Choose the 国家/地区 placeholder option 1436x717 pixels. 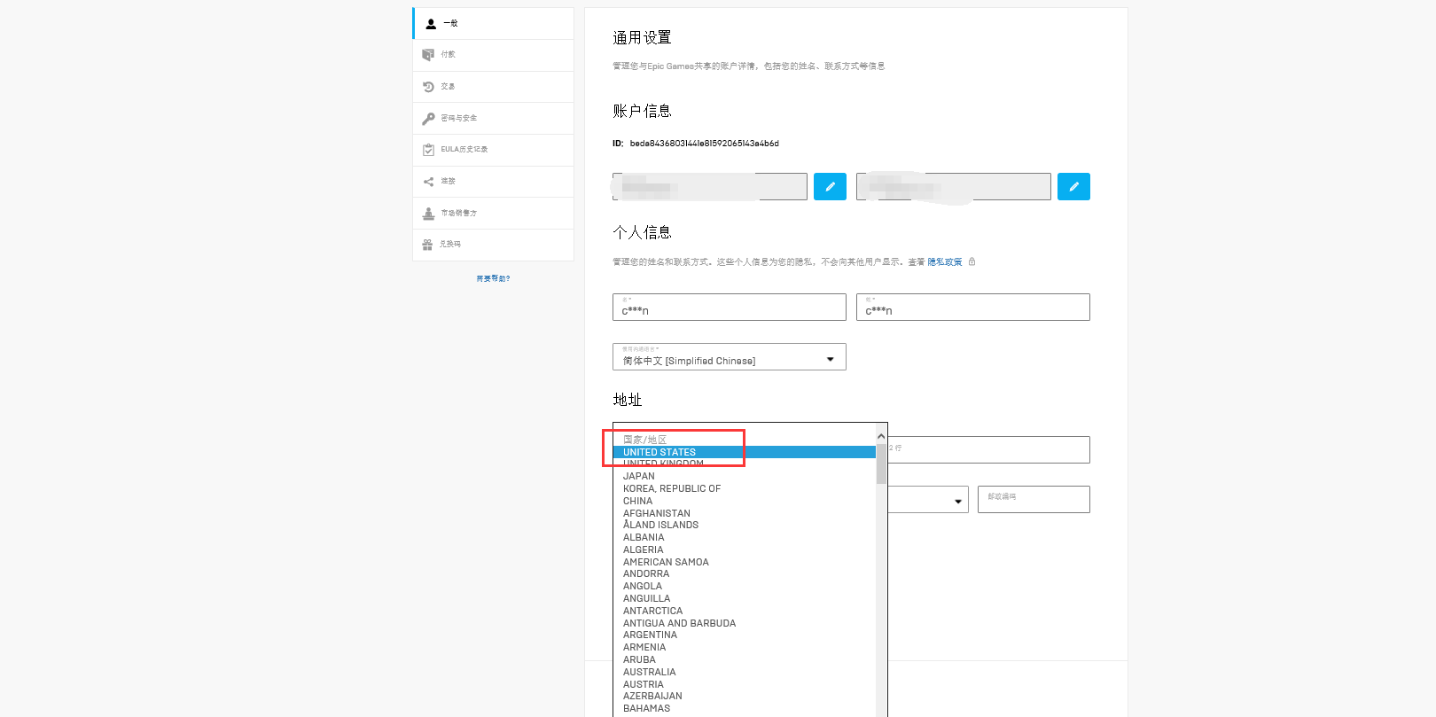pyautogui.click(x=745, y=440)
